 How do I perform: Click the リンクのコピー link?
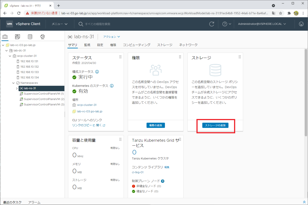[82, 125]
